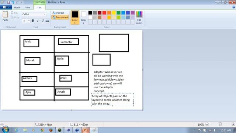This screenshot has height=133, width=236.
Task: Pick the purple color swatch
Action: pyautogui.click(x=133, y=13)
